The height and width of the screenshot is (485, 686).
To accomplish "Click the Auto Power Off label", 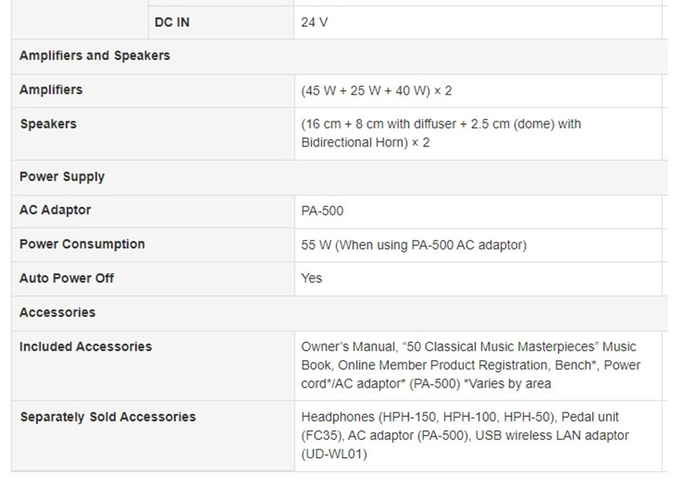I will (67, 278).
